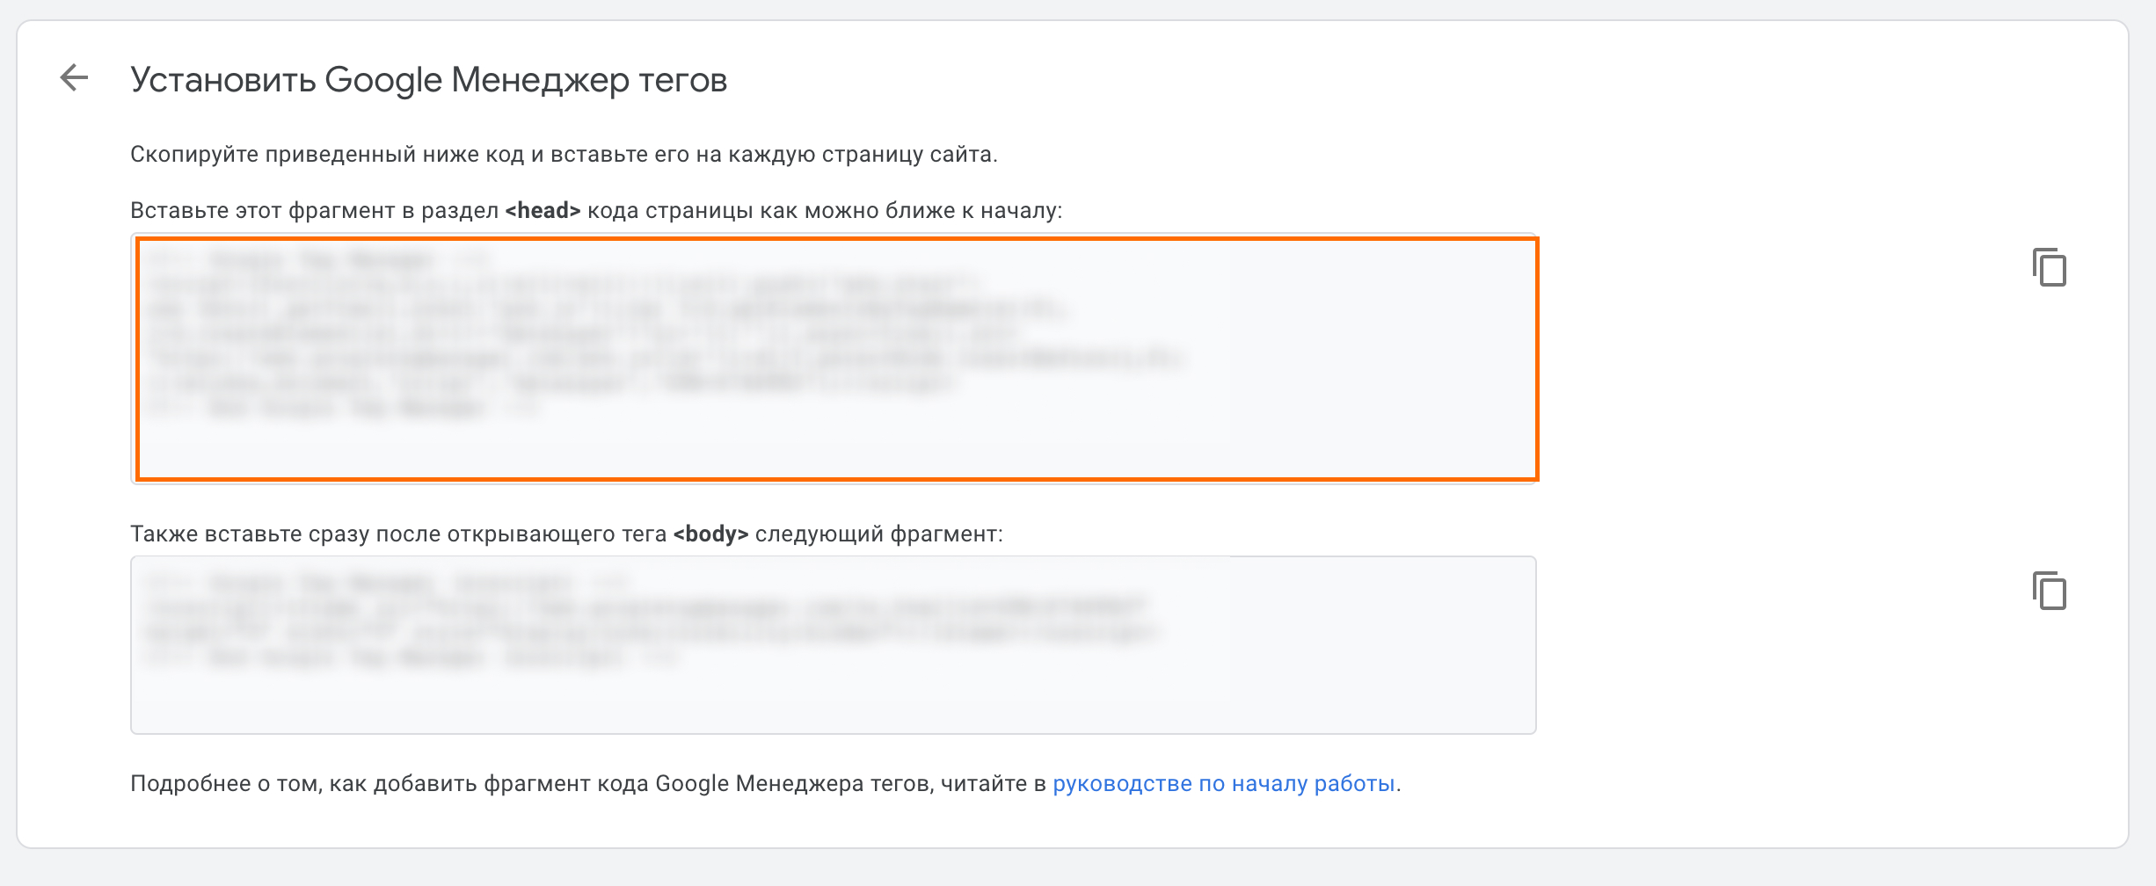Copy the head section code snippet
Viewport: 2156px width, 886px height.
tap(2049, 267)
